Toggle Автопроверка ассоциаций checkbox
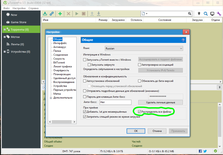This screenshot has width=223, height=155. (x=140, y=65)
